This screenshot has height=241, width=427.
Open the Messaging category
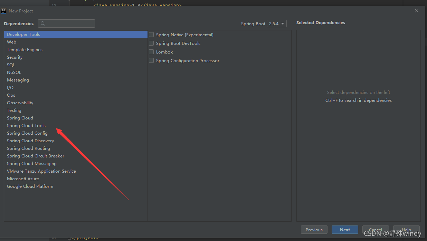click(76, 80)
